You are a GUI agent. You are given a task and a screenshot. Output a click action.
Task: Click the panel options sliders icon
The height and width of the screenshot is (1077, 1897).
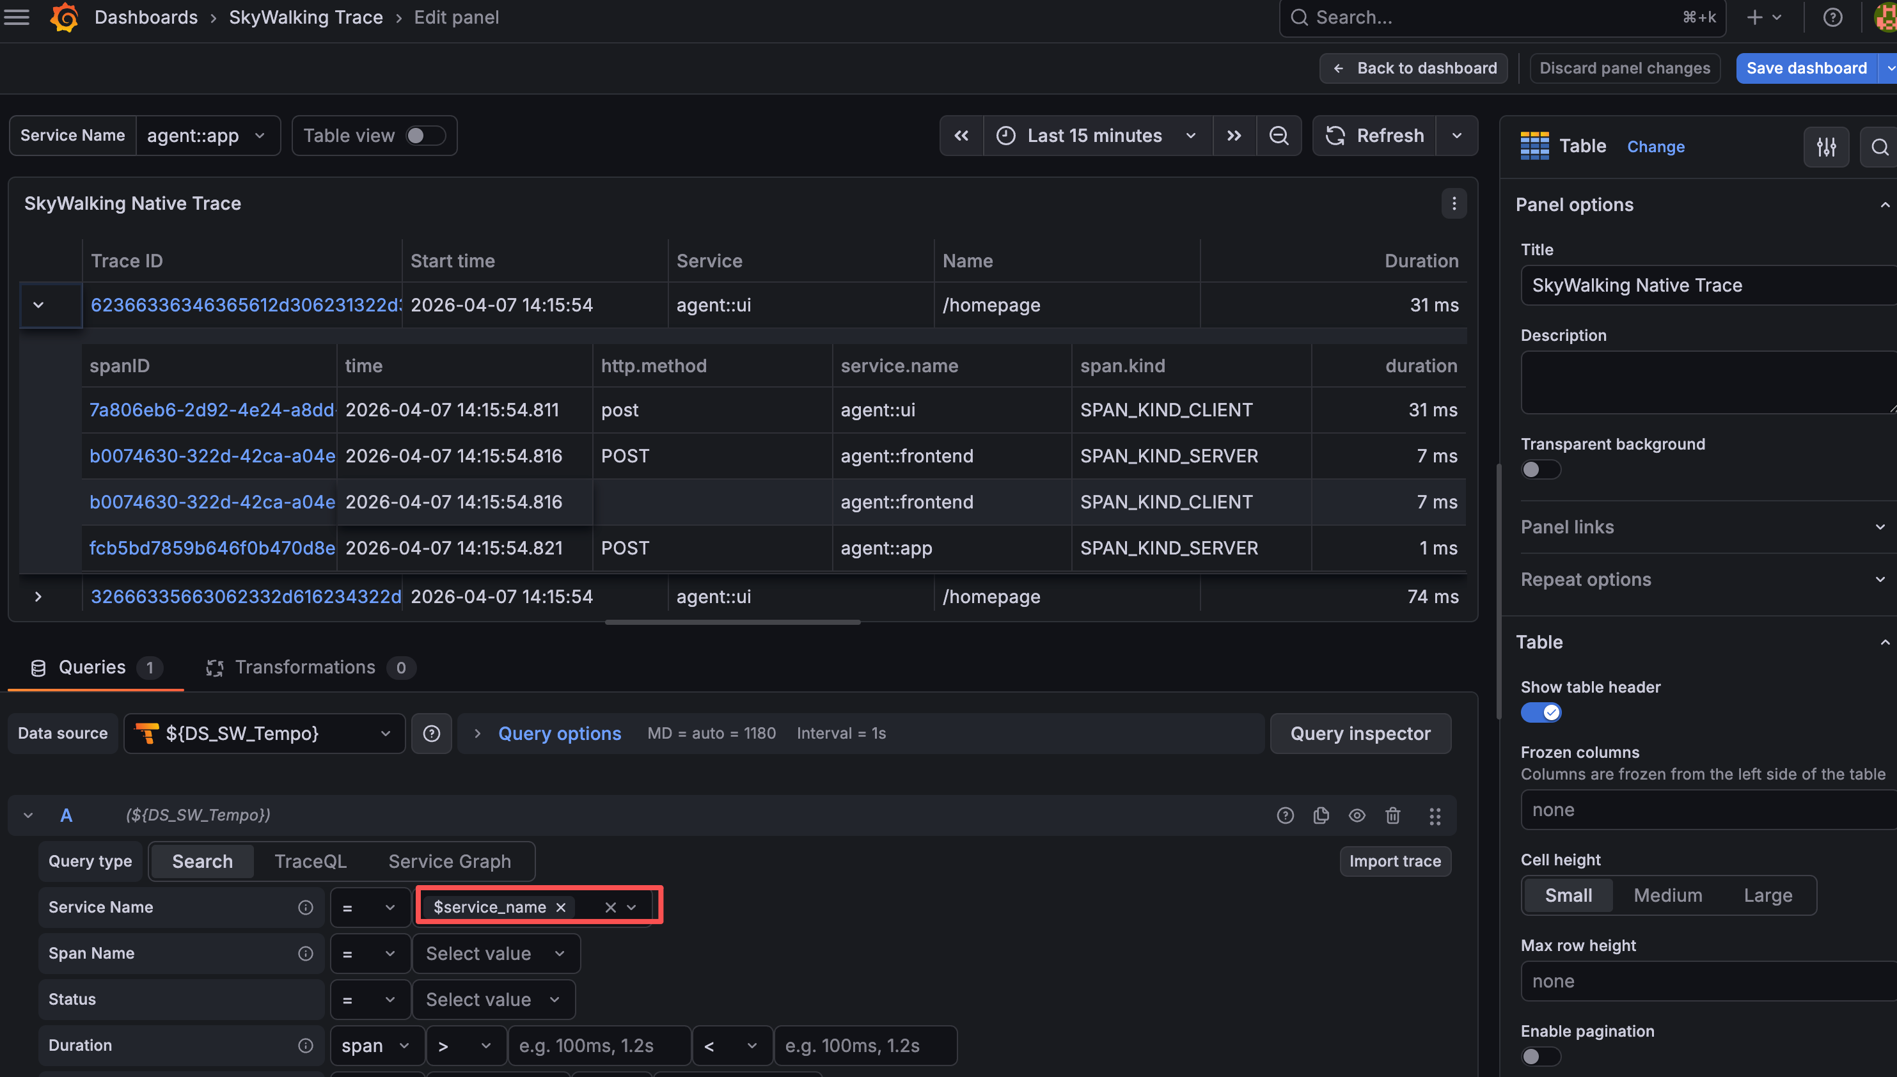click(x=1826, y=146)
